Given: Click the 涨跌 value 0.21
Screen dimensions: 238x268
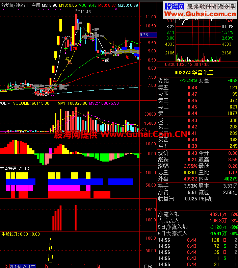Looking at the screenshot, I should (192, 160).
